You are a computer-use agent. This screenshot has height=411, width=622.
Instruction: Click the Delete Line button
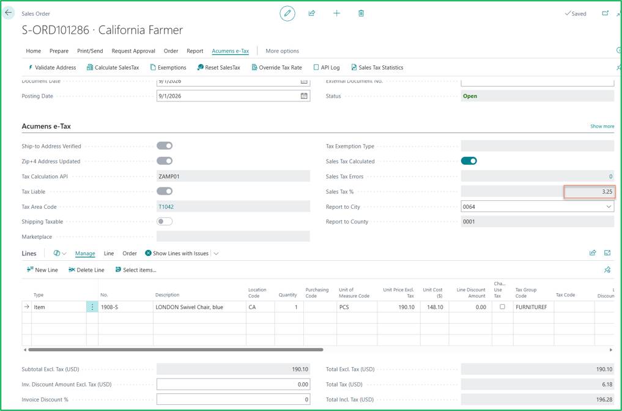pos(86,270)
